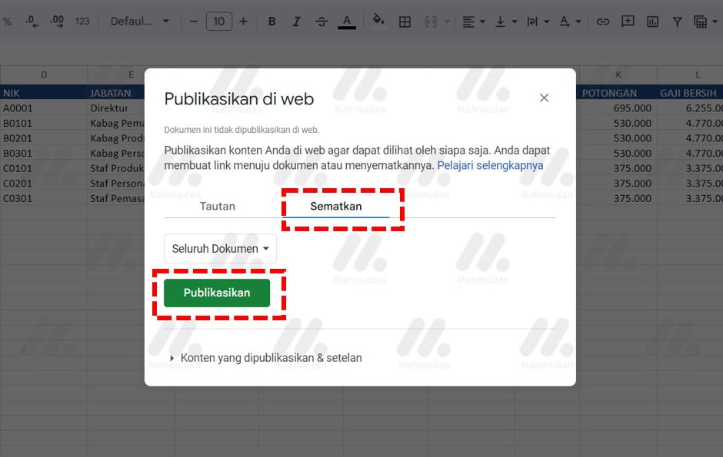Open the Seluruh Dokumen dropdown
Image resolution: width=723 pixels, height=457 pixels.
pyautogui.click(x=220, y=249)
